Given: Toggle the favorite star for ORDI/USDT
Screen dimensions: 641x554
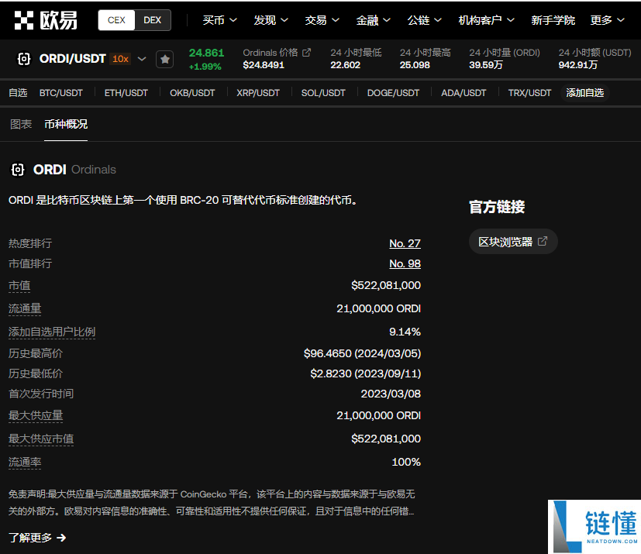Looking at the screenshot, I should [165, 59].
